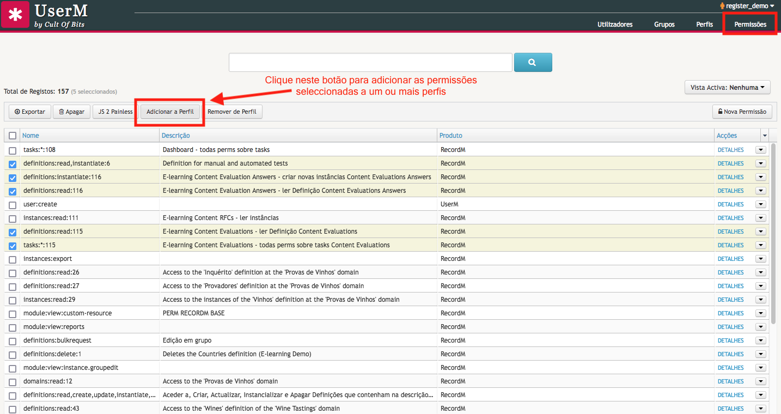
Task: Click the 'UserM' product cell
Action: (449, 204)
